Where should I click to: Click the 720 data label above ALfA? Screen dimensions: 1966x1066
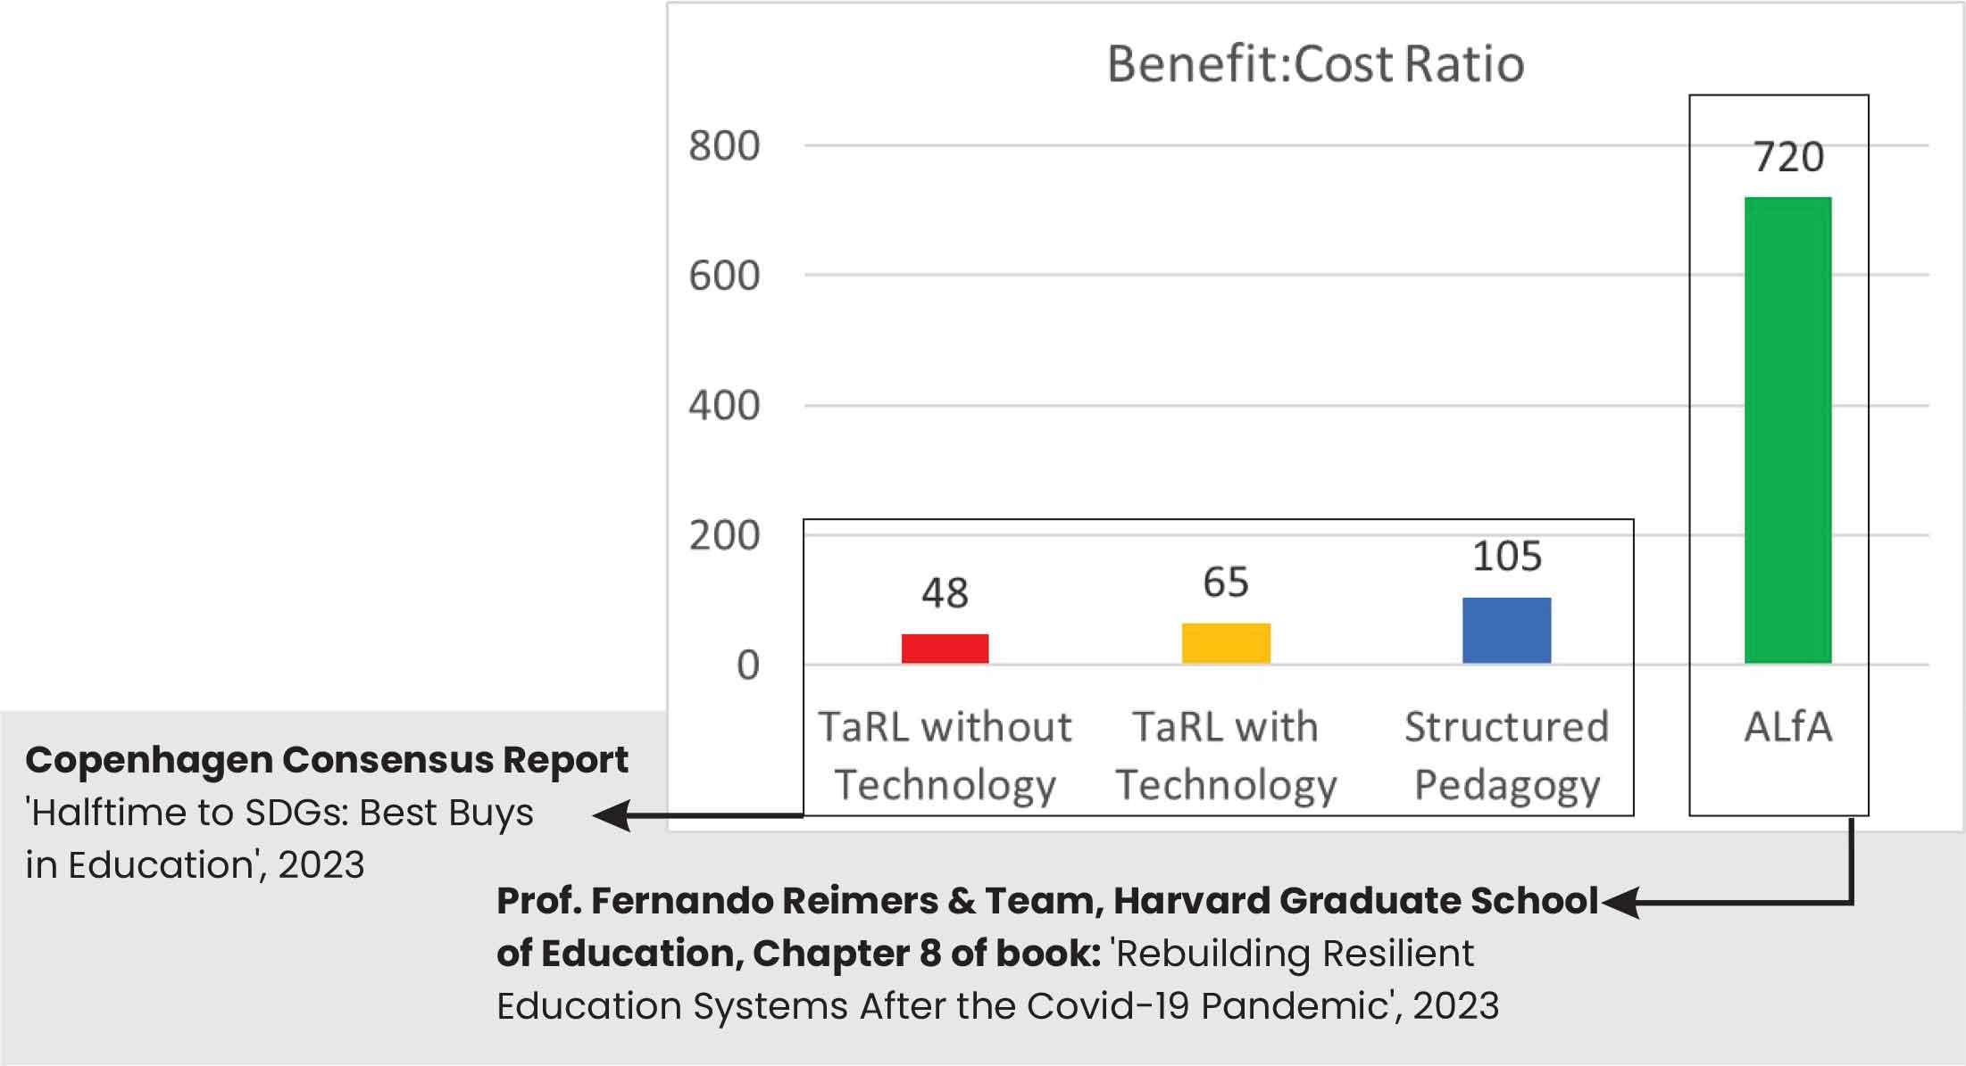(1788, 157)
